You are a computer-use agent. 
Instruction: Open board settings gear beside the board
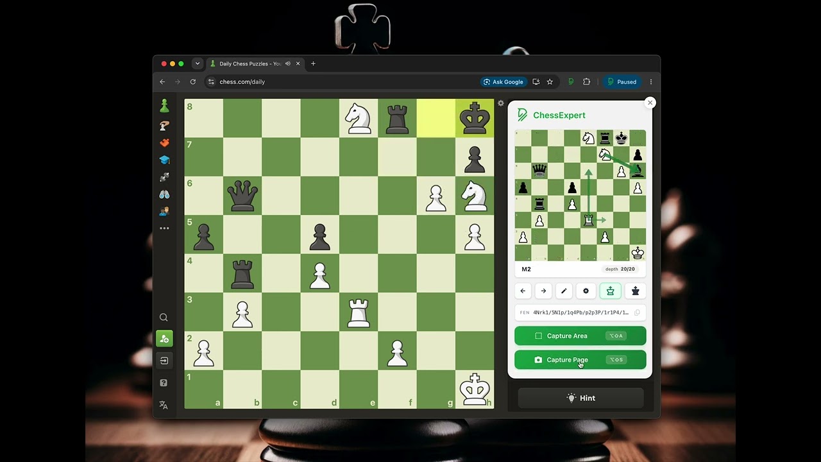(501, 103)
